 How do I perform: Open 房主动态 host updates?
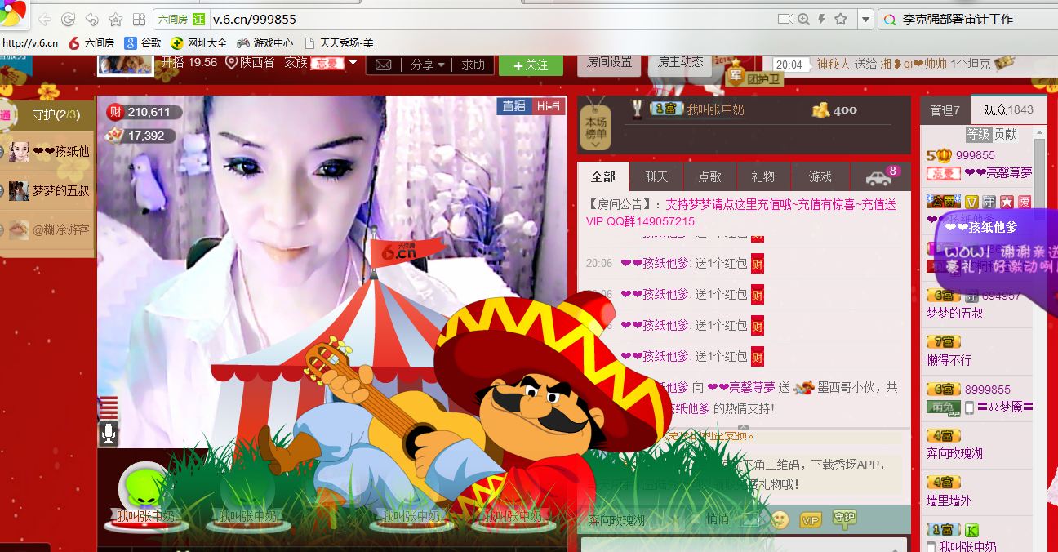[681, 62]
